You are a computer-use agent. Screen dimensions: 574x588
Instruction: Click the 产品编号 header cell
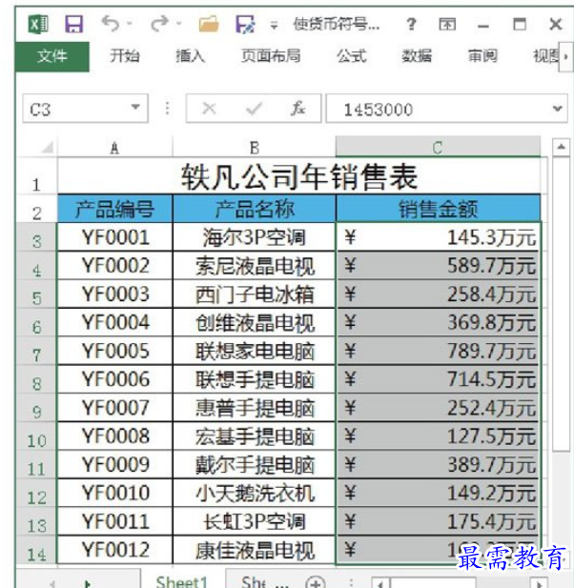point(114,209)
